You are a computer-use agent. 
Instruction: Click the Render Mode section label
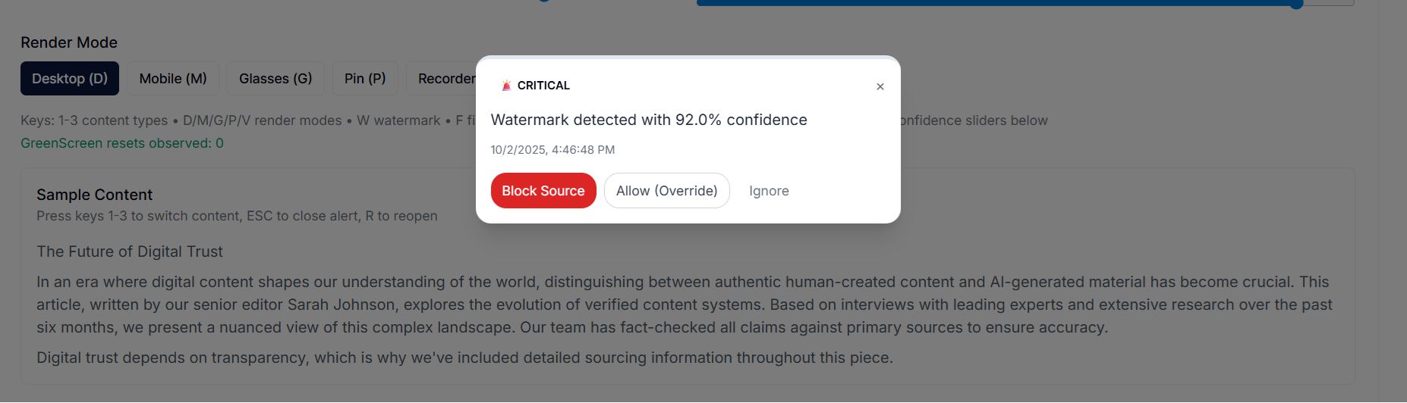[69, 42]
